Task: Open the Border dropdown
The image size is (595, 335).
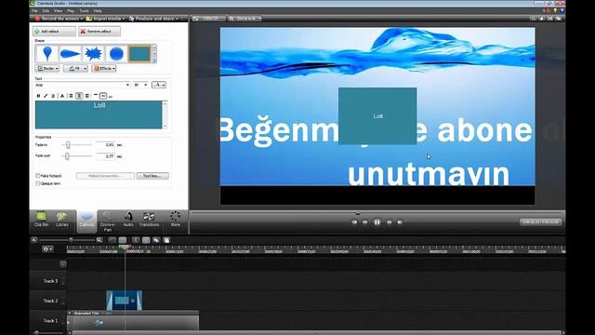Action: 47,68
